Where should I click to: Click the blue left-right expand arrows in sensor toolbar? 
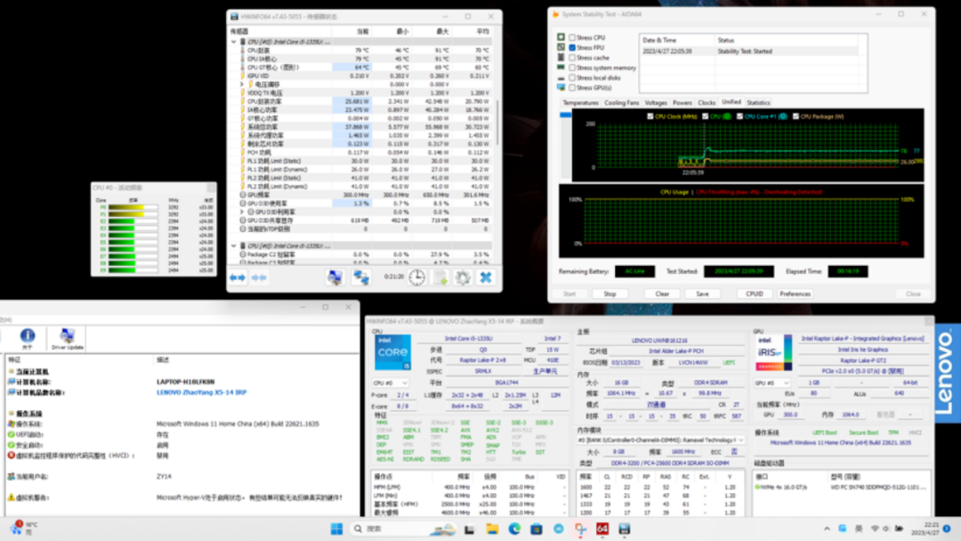[x=238, y=278]
